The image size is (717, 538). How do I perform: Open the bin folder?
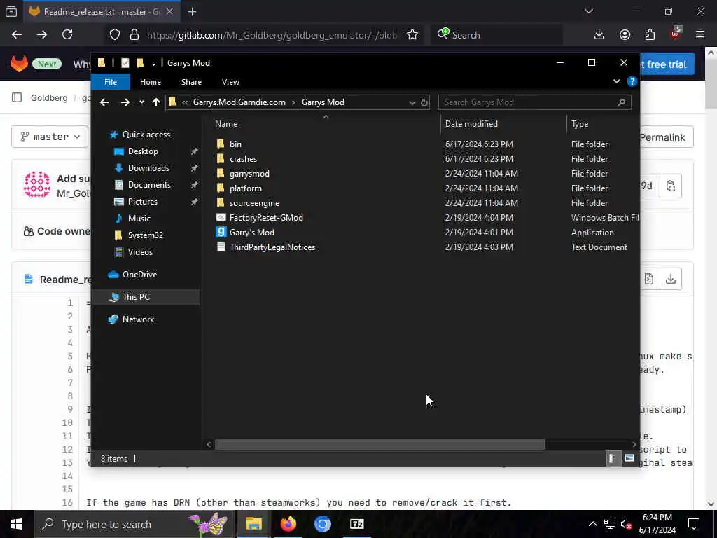point(235,144)
